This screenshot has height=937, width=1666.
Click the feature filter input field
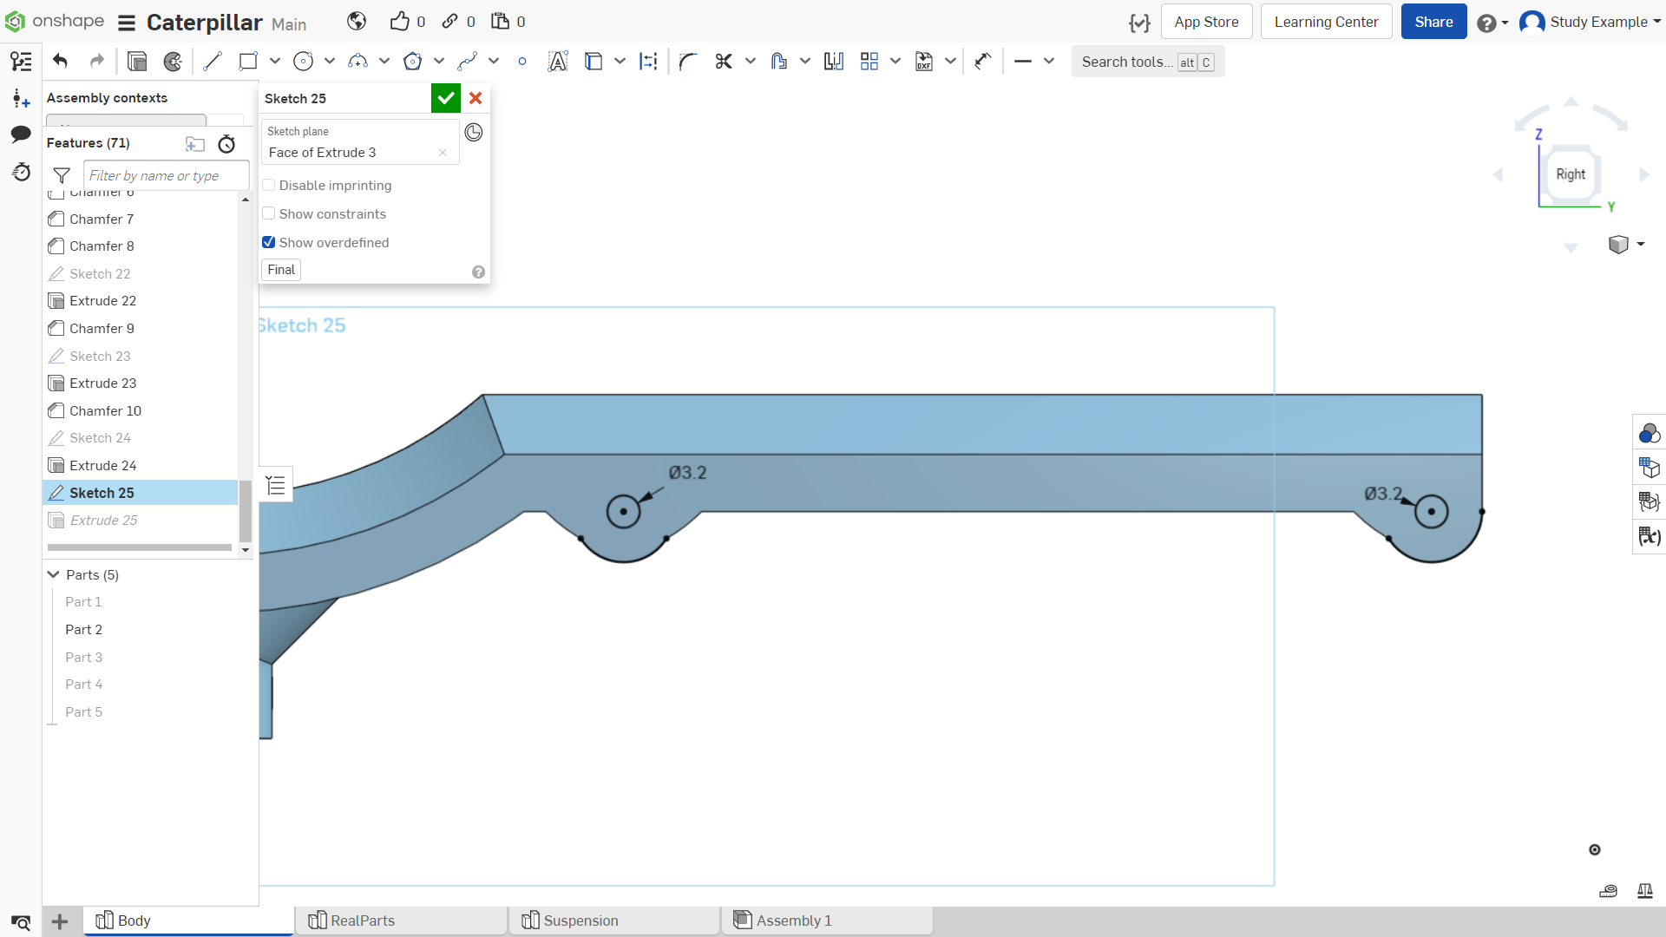pyautogui.click(x=166, y=175)
